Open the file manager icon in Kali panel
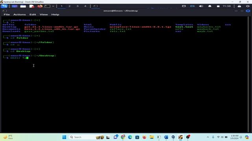Image resolution: width=252 pixels, height=141 pixels. [23, 6]
